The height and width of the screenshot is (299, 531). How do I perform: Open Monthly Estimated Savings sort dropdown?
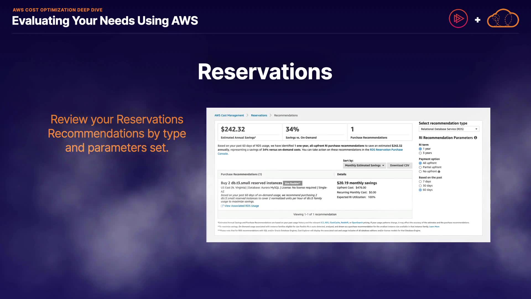point(364,166)
